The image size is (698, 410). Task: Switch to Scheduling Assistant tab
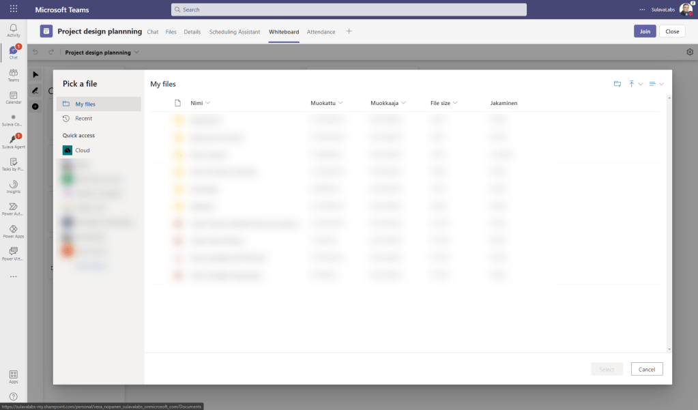click(235, 31)
